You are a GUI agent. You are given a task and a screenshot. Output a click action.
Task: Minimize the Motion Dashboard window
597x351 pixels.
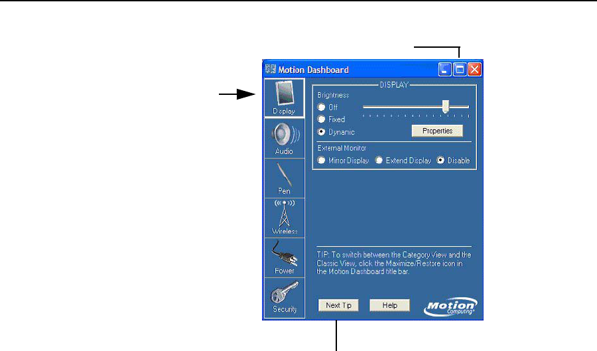tap(444, 69)
